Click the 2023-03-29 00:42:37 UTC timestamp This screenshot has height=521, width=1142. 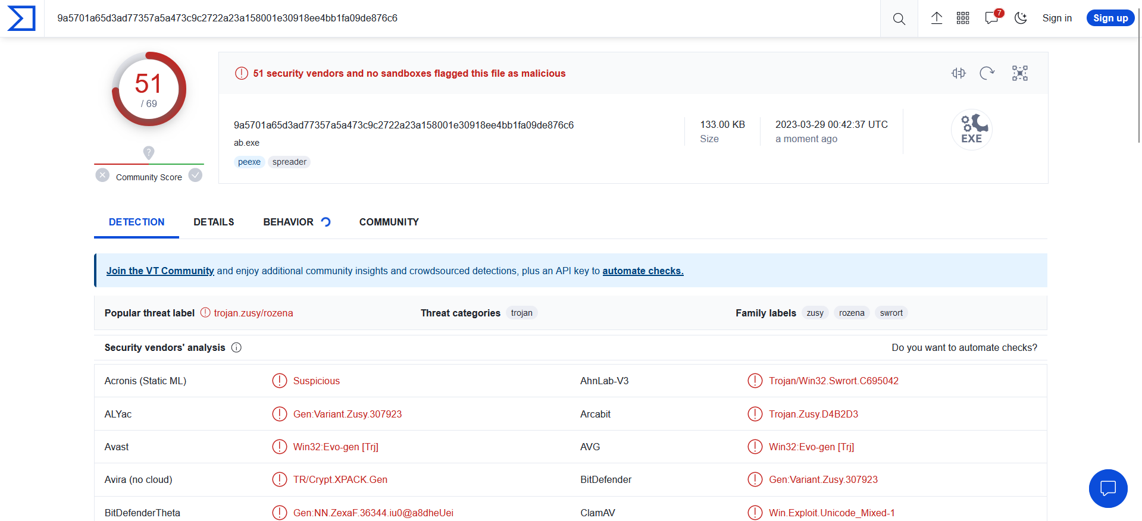pos(831,124)
